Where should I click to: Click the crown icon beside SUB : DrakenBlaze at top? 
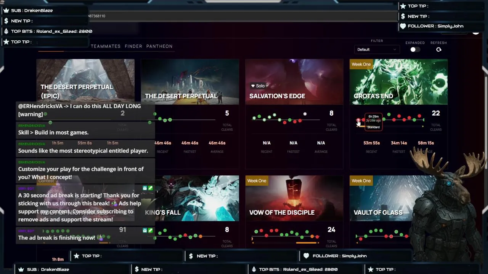tap(6, 10)
